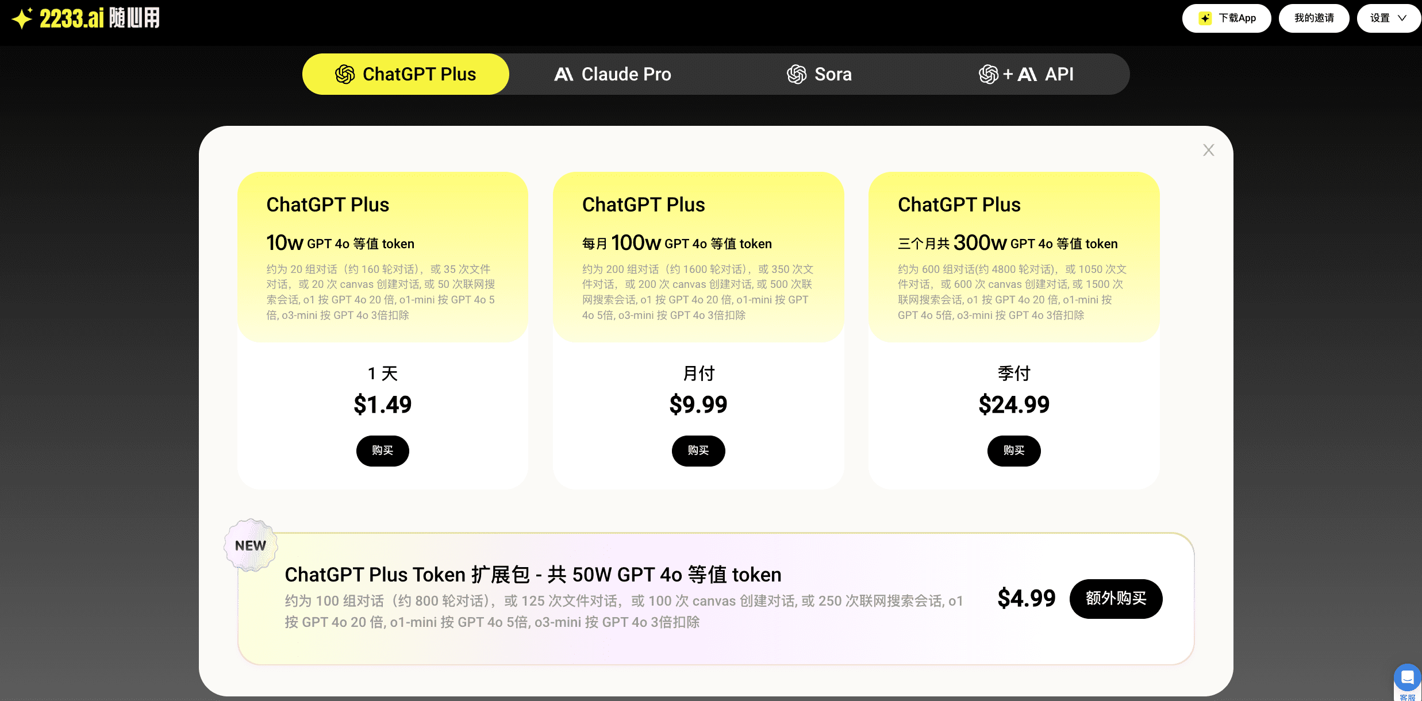
Task: Open 我的邀请 invitations page
Action: (1314, 18)
